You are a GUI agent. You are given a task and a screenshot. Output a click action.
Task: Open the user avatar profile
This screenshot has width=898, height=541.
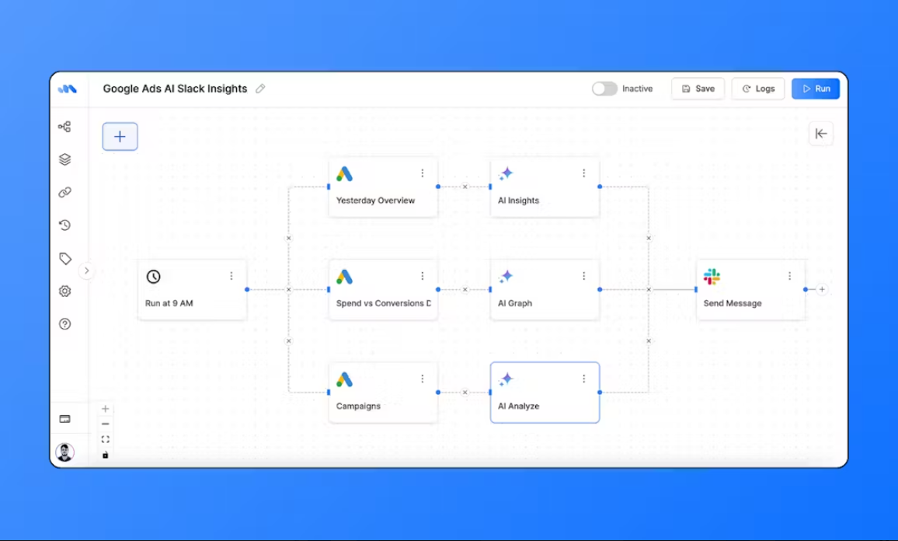pos(64,452)
